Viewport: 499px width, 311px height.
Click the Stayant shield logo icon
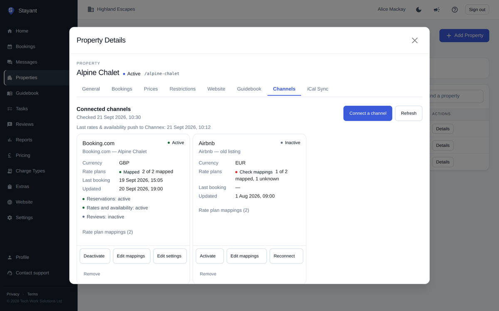(11, 11)
